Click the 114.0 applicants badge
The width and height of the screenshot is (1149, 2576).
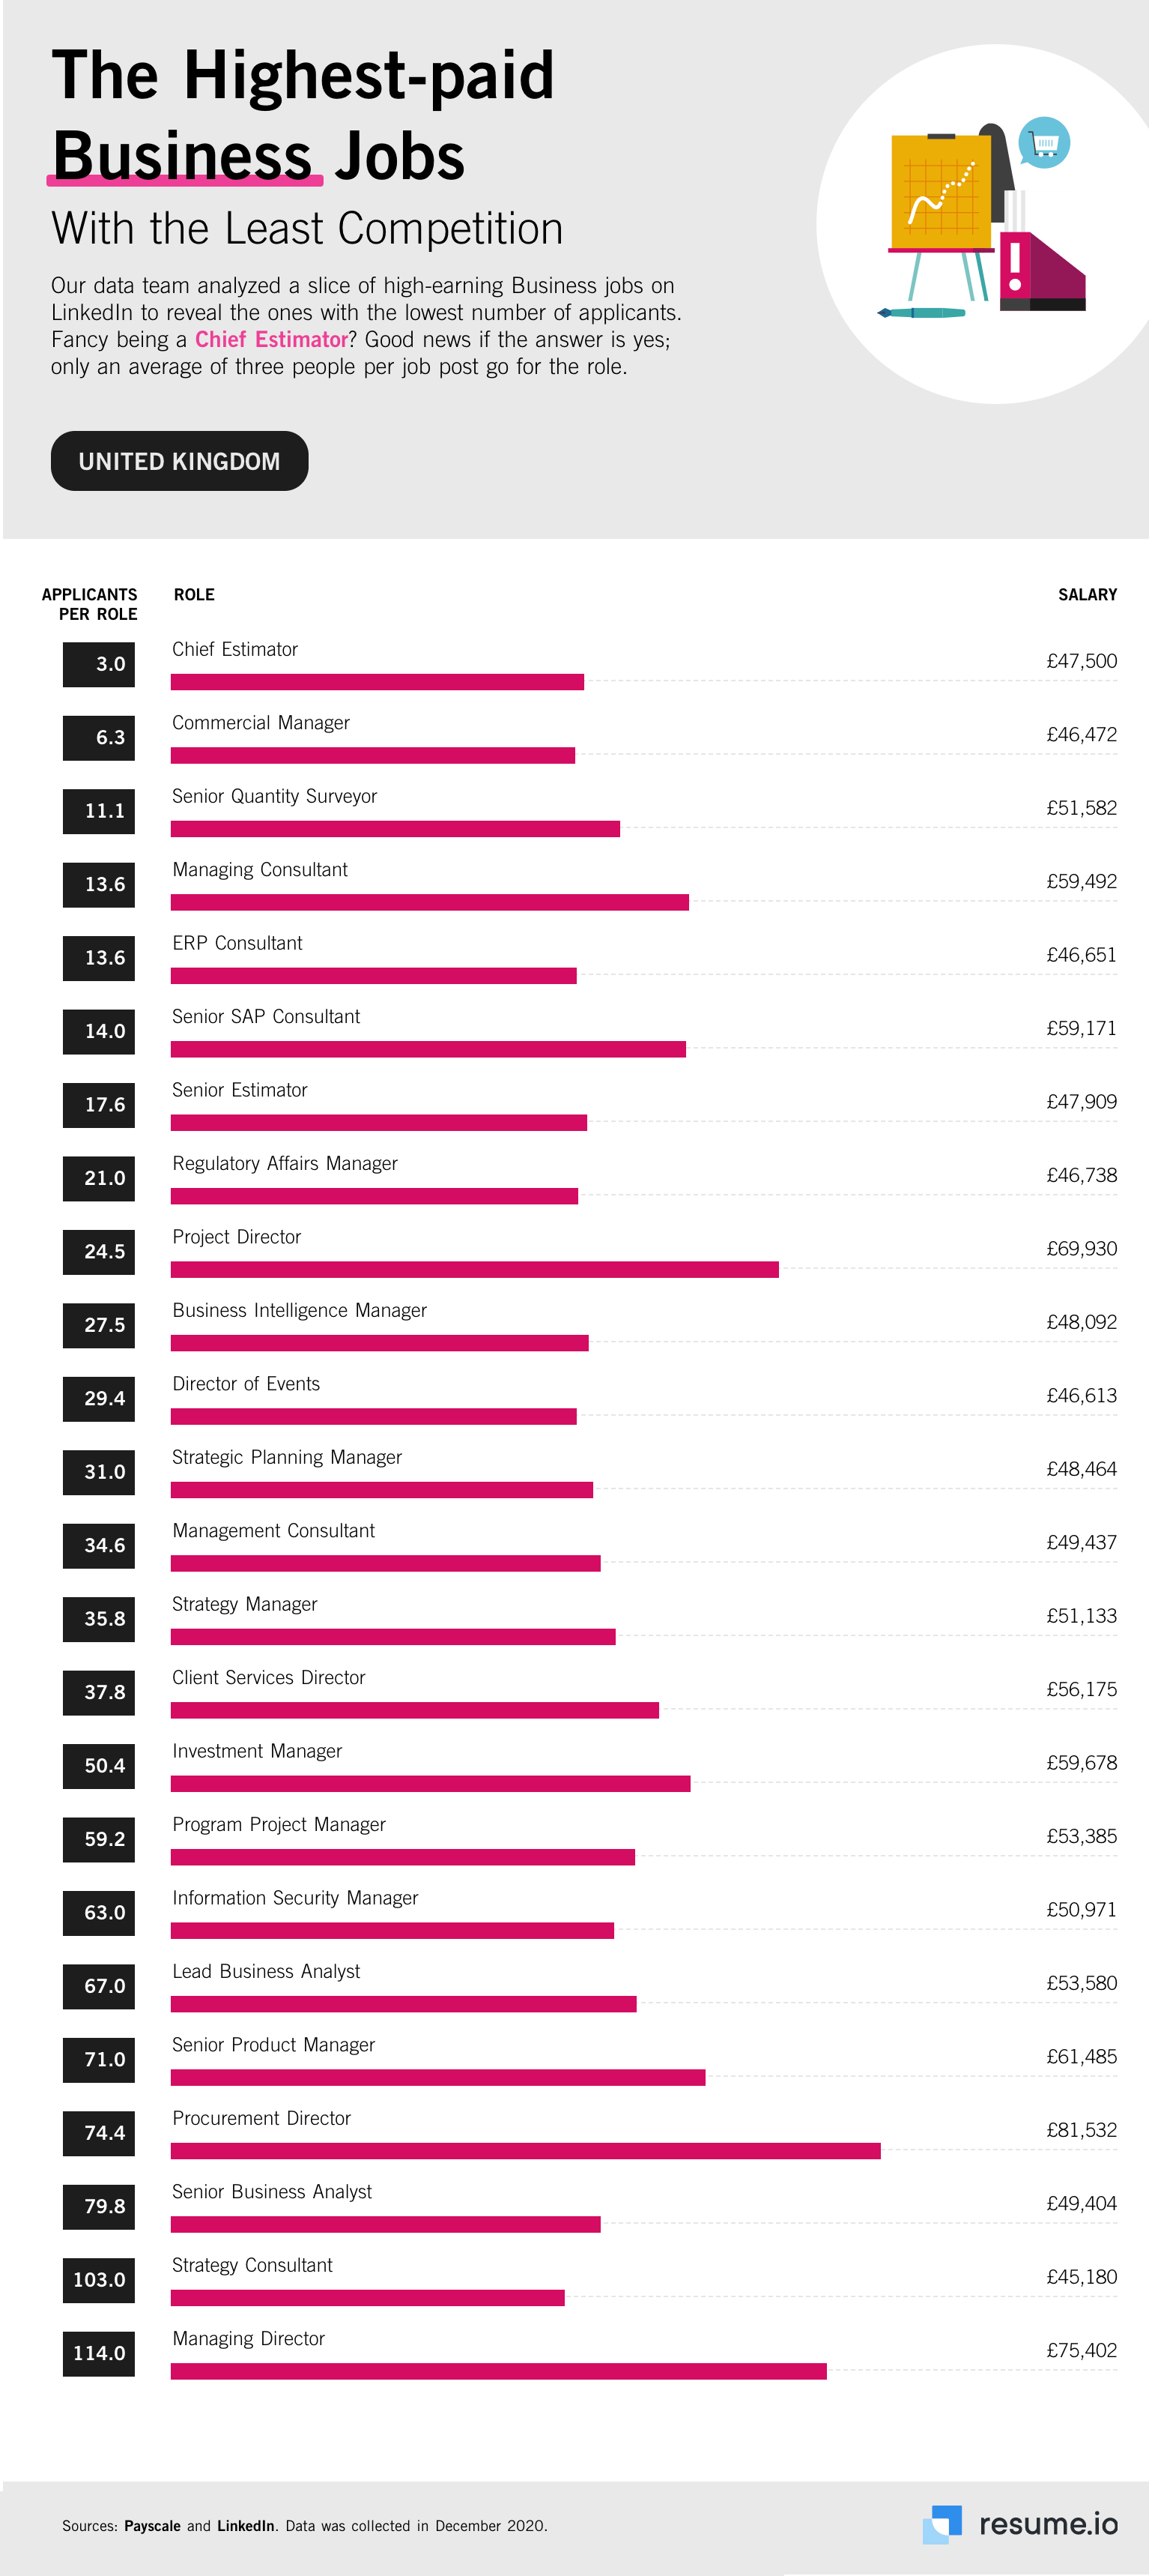(99, 2353)
